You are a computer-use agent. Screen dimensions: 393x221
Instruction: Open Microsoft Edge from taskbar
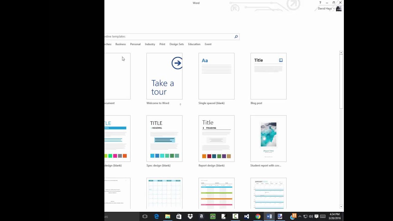[157, 217]
